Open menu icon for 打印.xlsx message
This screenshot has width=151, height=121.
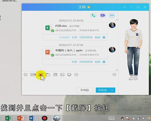pos(104,38)
